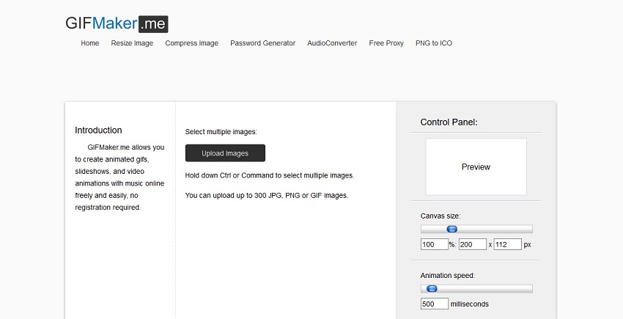Navigate to Password Generator
Screen dimensions: 623x319
click(x=262, y=43)
